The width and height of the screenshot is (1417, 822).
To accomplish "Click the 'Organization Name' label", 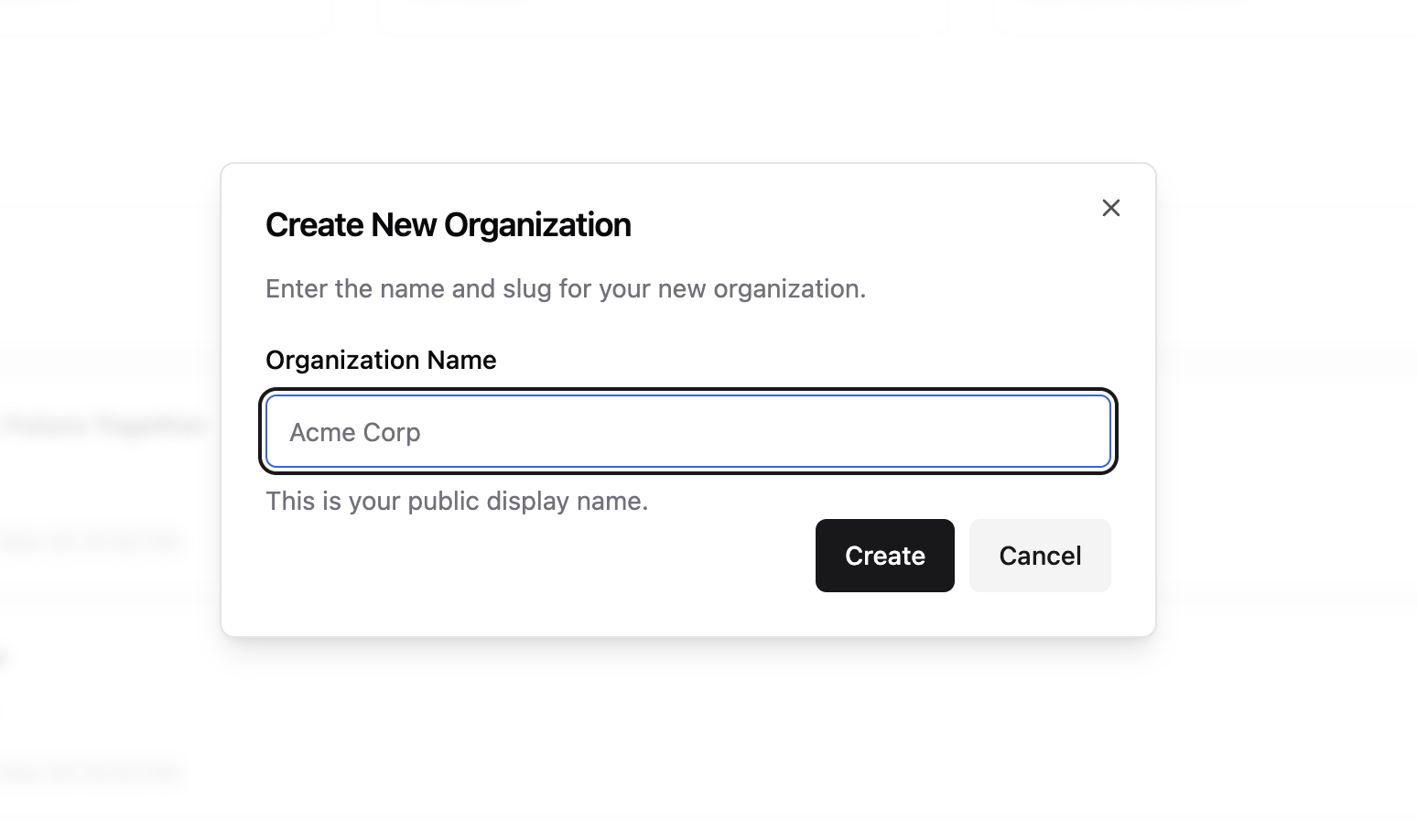I will [381, 360].
